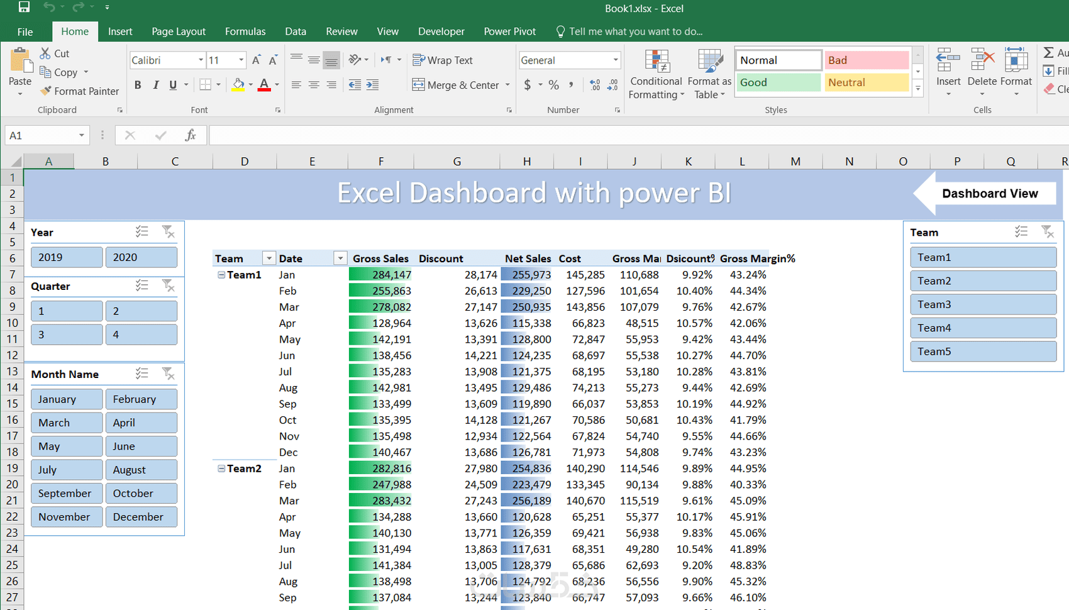Open the font size dropdown
Screen dimensions: 1069x610
pyautogui.click(x=241, y=60)
